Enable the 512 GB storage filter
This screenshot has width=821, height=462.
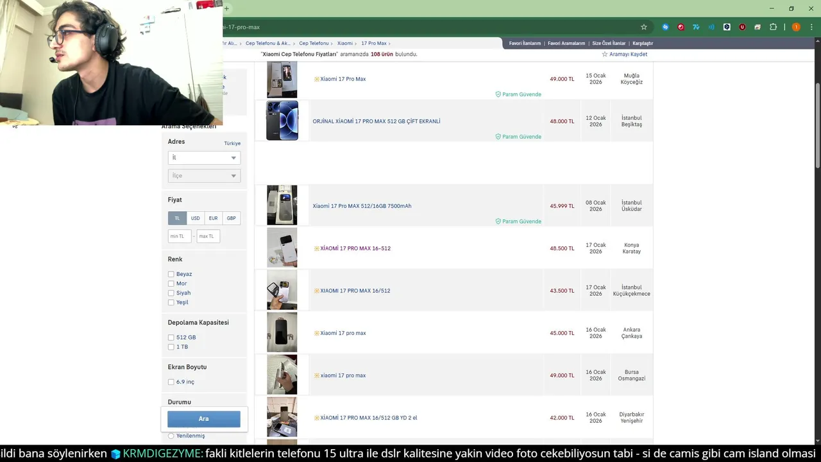tap(171, 338)
